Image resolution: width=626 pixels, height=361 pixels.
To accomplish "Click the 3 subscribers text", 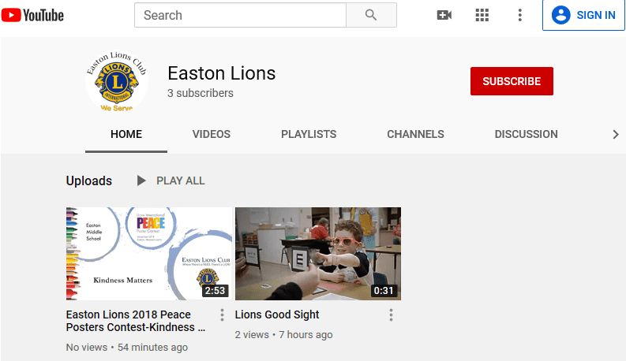I will click(201, 93).
